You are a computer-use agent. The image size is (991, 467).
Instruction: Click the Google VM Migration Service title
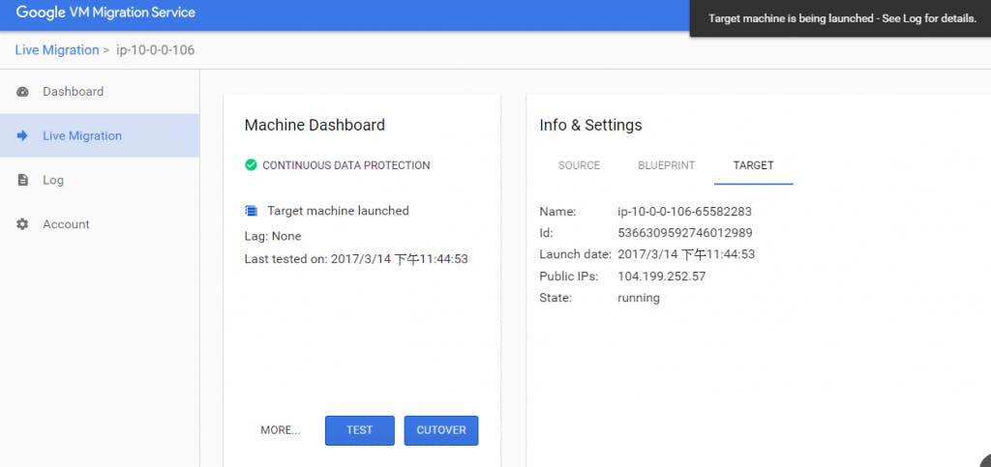[105, 13]
